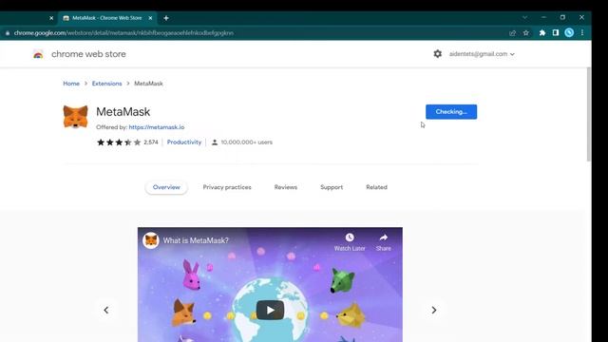Play the What is MetaMask video
Viewport: 608px width, 342px height.
pos(270,311)
